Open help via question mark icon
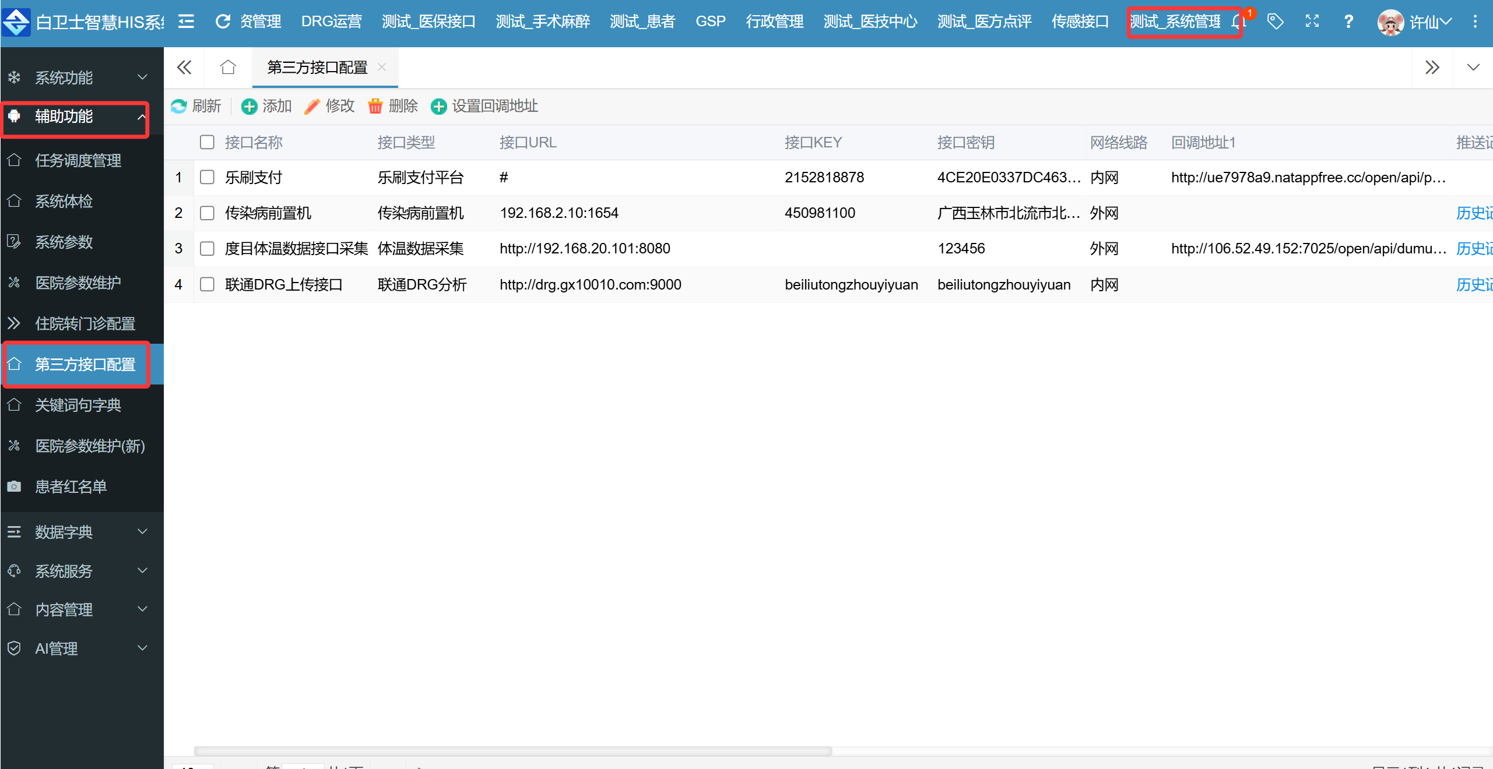Image resolution: width=1493 pixels, height=769 pixels. 1348,22
